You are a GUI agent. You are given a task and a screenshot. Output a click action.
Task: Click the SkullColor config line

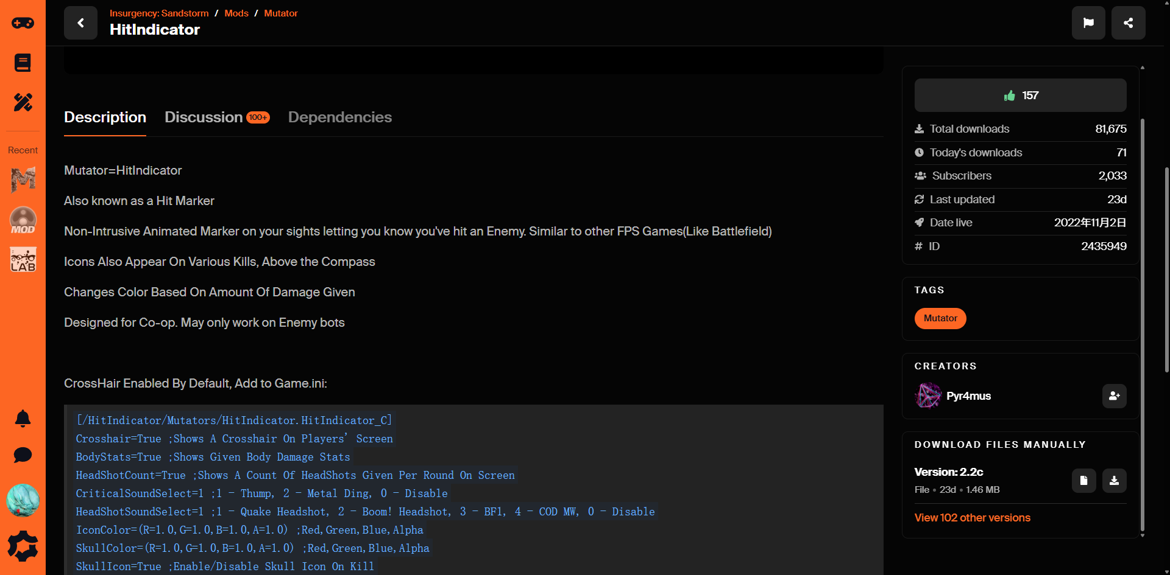[x=253, y=548]
